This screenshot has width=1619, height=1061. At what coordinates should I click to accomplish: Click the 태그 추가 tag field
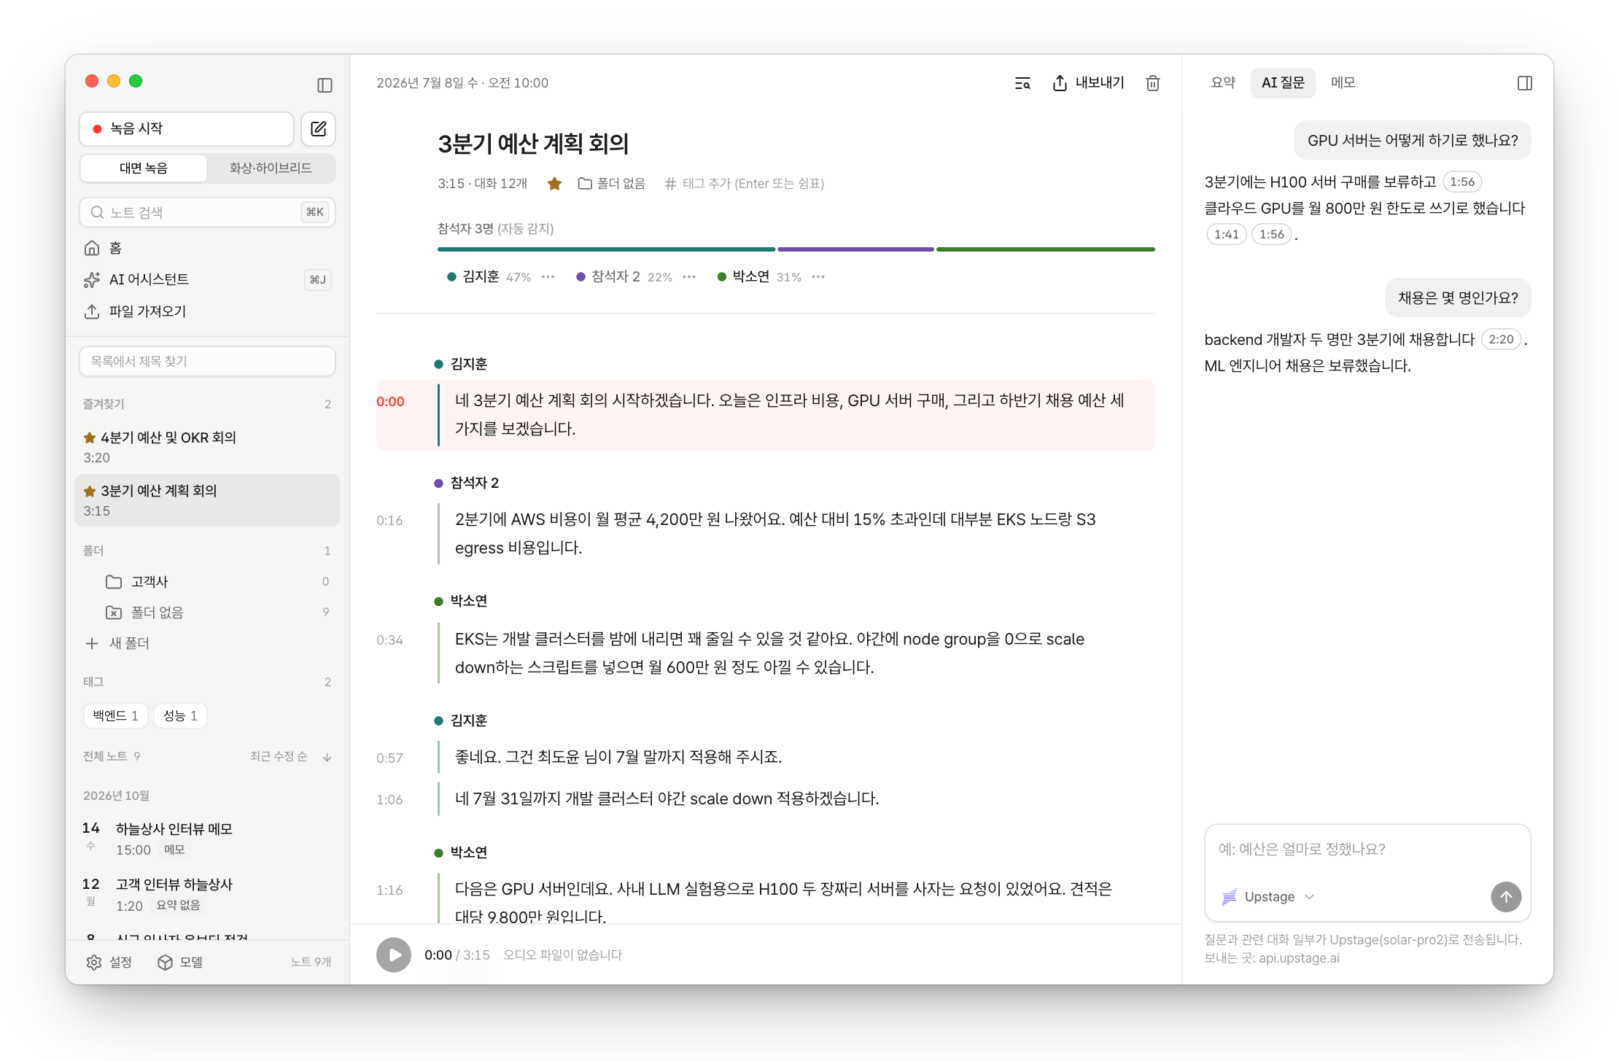pyautogui.click(x=745, y=184)
